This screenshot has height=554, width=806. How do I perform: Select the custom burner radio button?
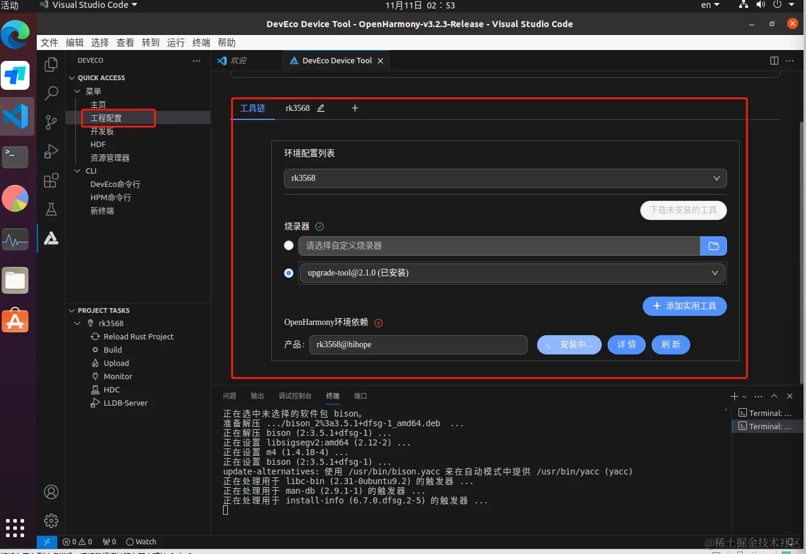[x=289, y=245]
